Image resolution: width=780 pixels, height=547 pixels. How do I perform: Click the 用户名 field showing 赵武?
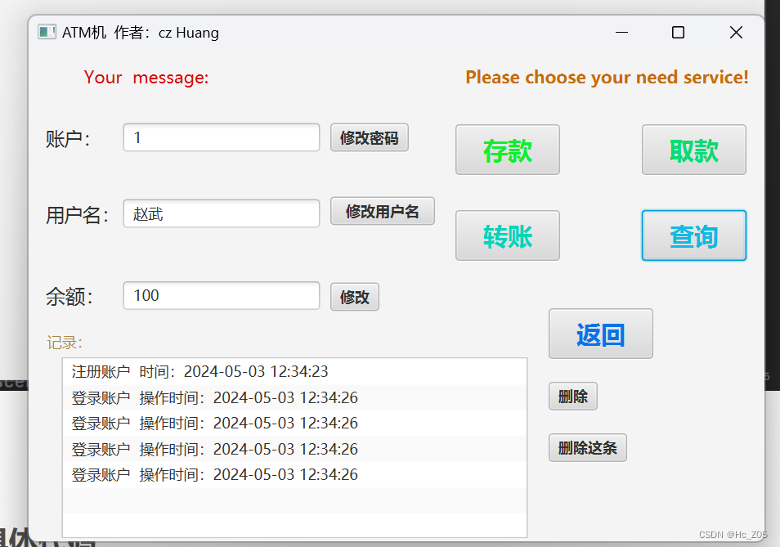221,213
